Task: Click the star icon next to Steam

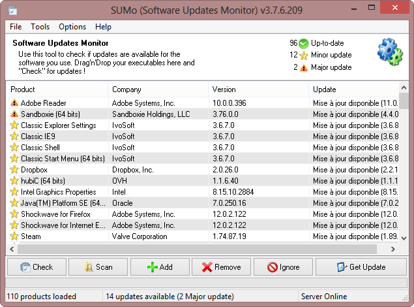Action: (x=14, y=236)
